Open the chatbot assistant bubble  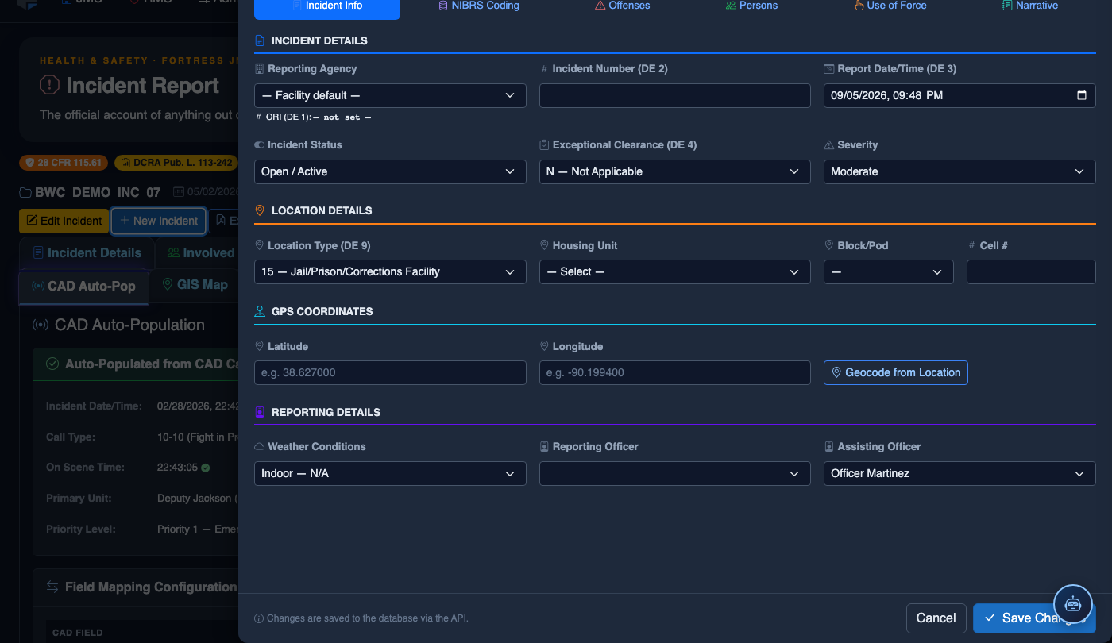1073,604
